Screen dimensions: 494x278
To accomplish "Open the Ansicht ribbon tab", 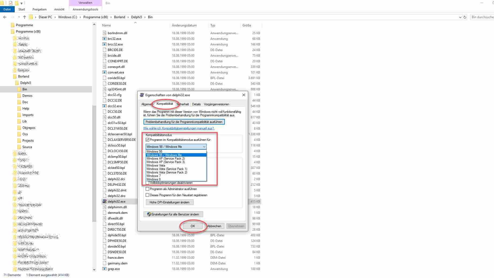I will (59, 9).
